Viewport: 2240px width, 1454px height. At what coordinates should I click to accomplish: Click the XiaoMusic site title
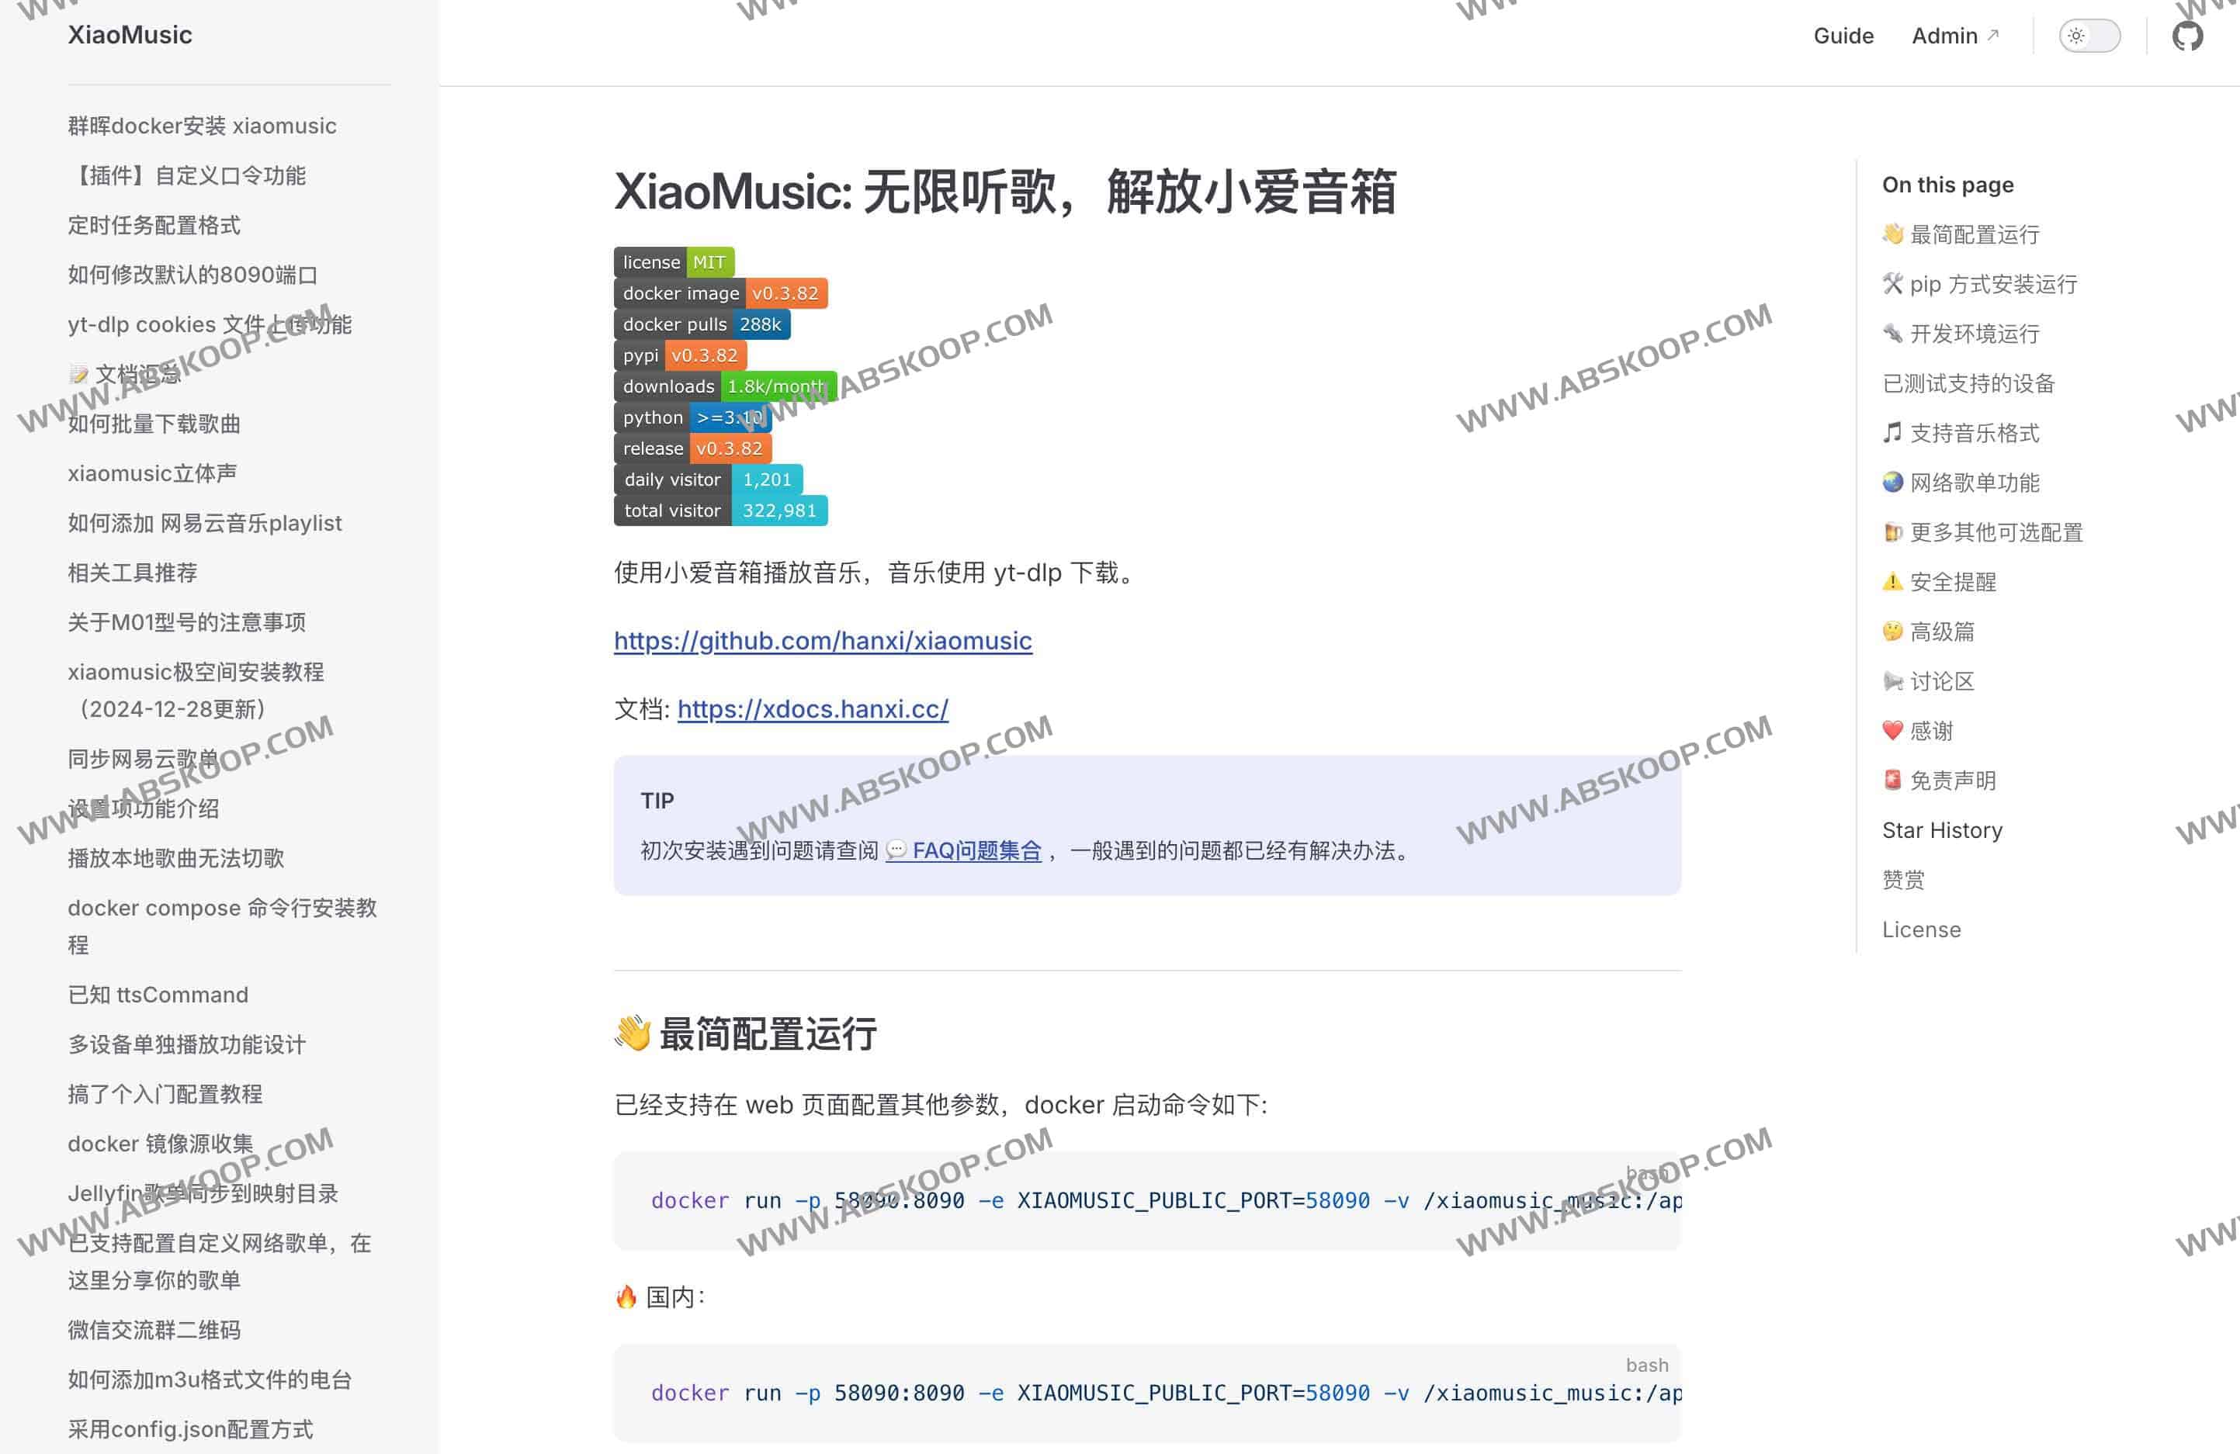(x=130, y=35)
